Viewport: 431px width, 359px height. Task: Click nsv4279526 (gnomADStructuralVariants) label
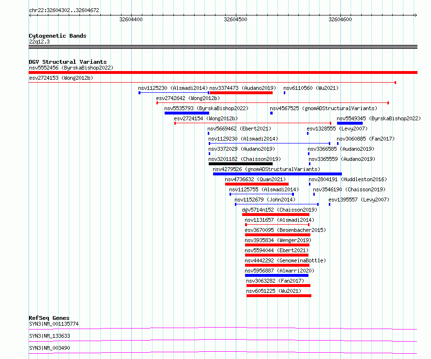click(x=267, y=169)
